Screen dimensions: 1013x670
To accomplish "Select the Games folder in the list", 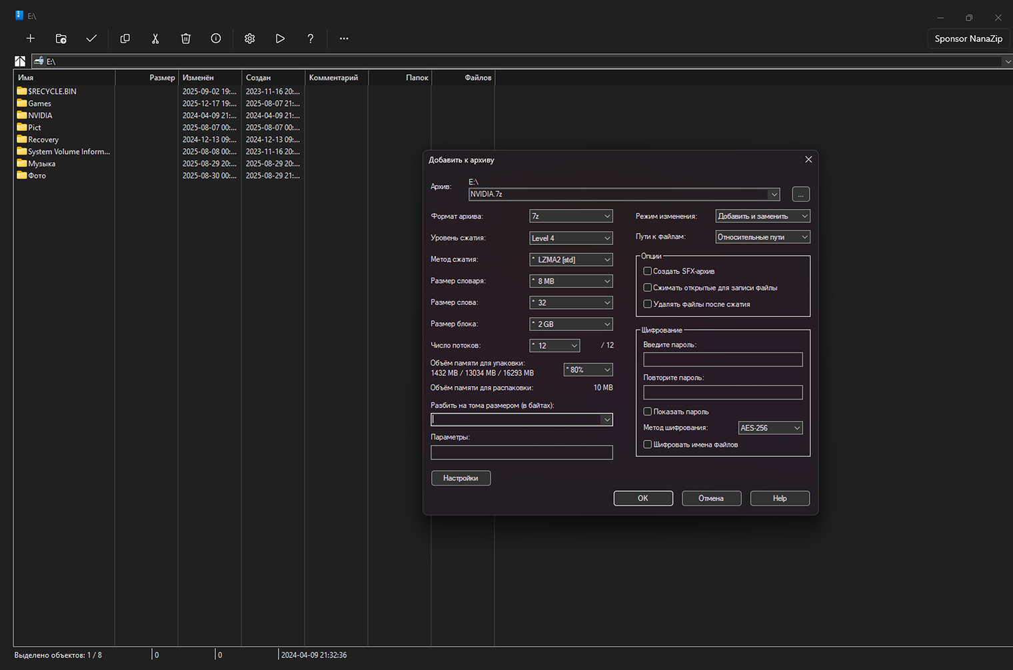I will tap(39, 103).
